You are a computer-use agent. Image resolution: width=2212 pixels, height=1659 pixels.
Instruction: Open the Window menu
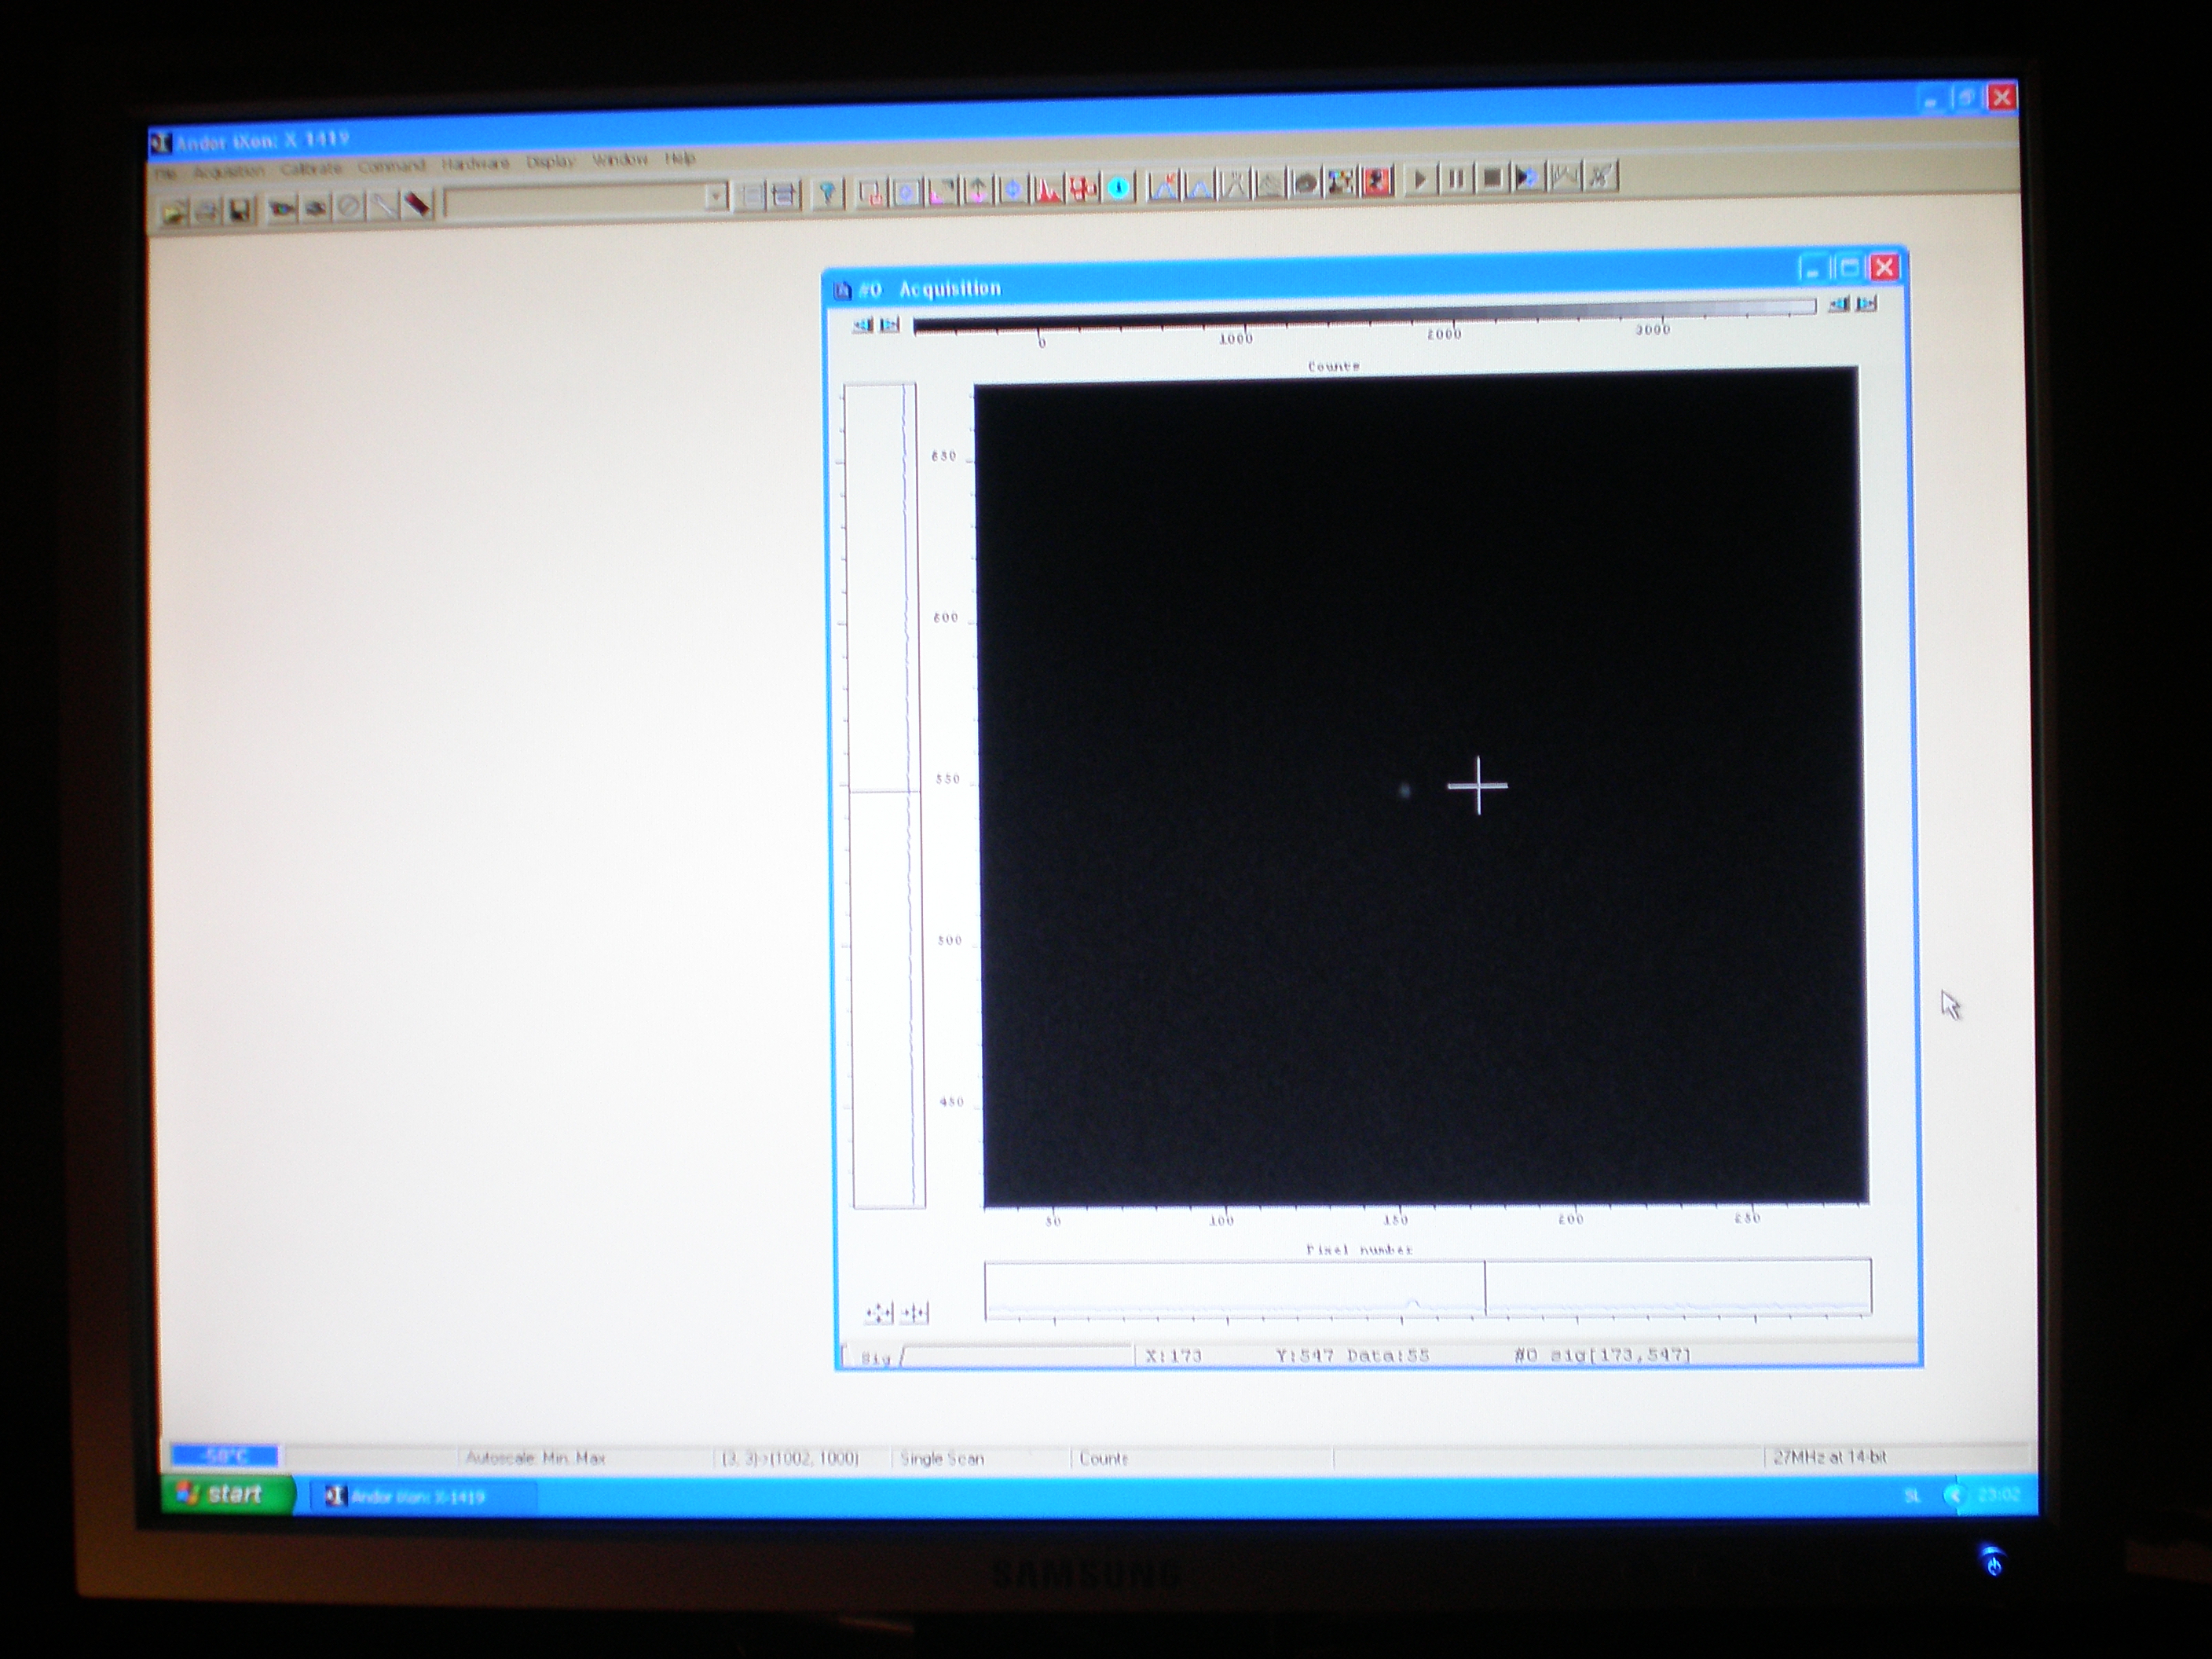620,159
